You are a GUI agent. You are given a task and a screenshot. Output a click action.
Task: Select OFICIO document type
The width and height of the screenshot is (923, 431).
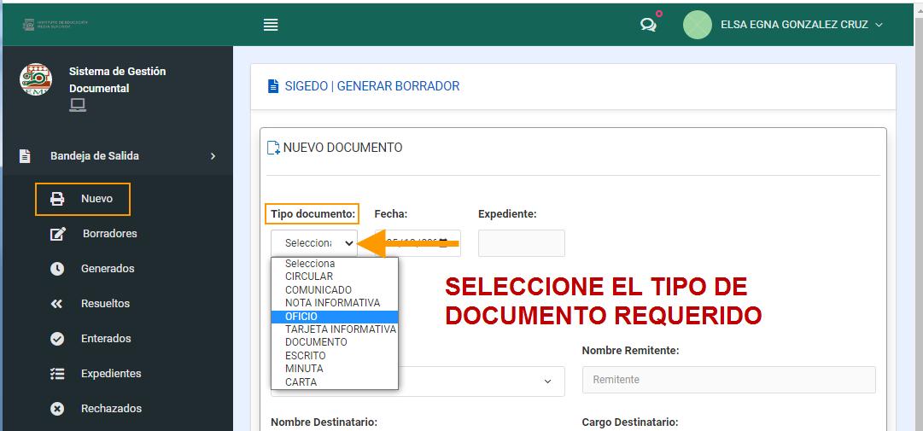335,317
